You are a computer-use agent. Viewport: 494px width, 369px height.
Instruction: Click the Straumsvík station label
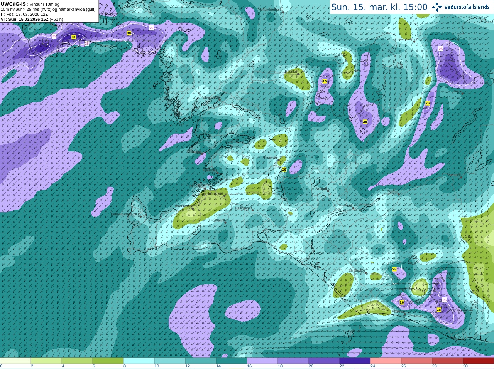[183, 206]
